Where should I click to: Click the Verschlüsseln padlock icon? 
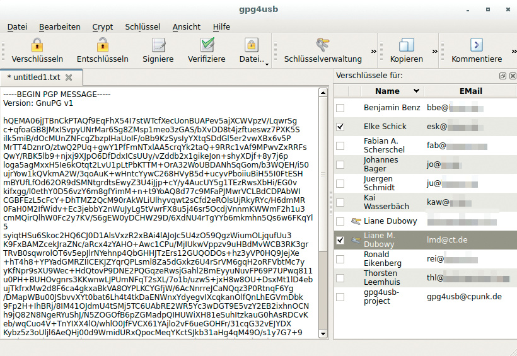pos(37,45)
